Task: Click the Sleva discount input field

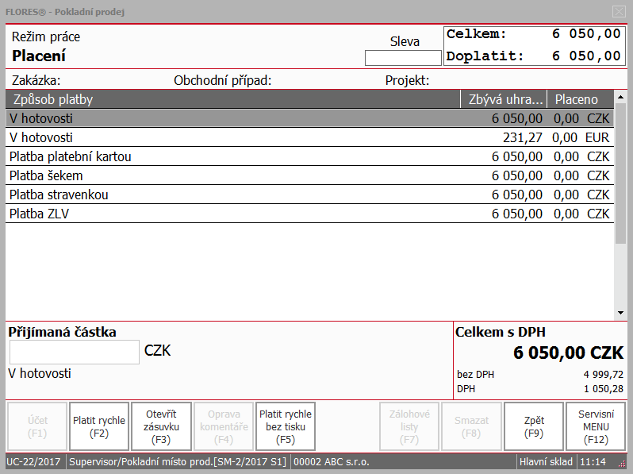Action: [403, 58]
